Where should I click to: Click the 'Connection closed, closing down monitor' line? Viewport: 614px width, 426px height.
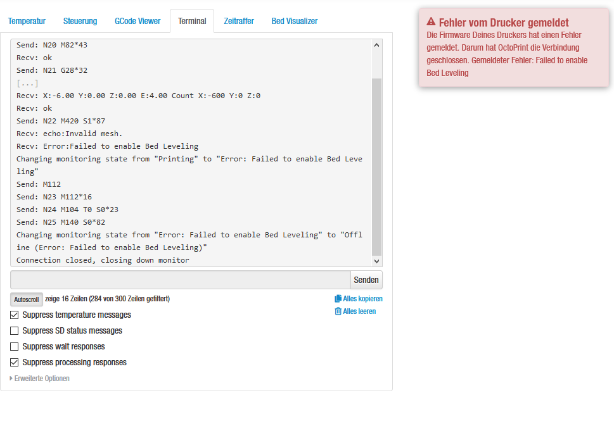(x=103, y=261)
